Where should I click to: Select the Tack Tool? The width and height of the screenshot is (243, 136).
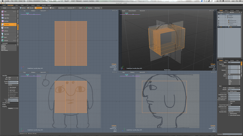point(9,34)
